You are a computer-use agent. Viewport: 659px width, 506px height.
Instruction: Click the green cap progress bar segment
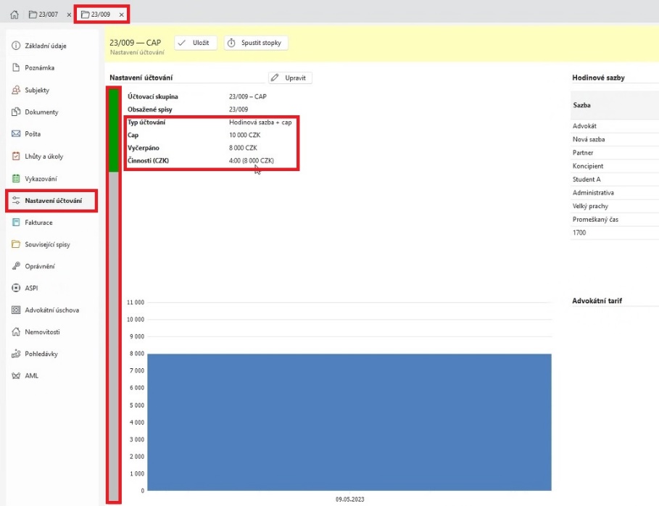tap(114, 130)
